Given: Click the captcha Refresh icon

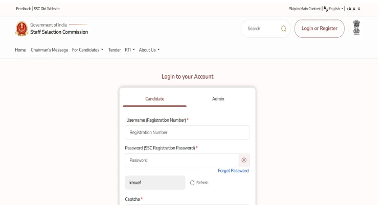Looking at the screenshot, I should point(192,183).
